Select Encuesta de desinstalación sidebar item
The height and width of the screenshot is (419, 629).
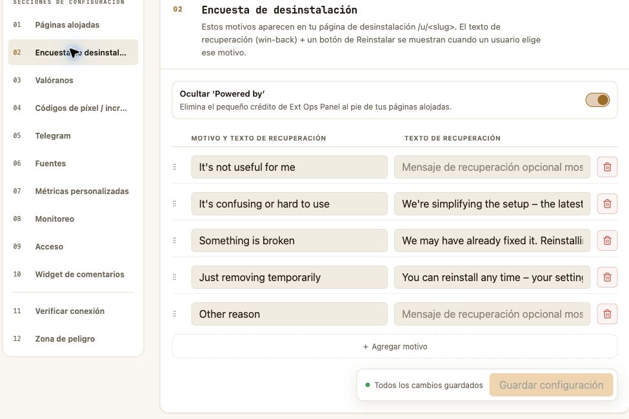[x=73, y=52]
